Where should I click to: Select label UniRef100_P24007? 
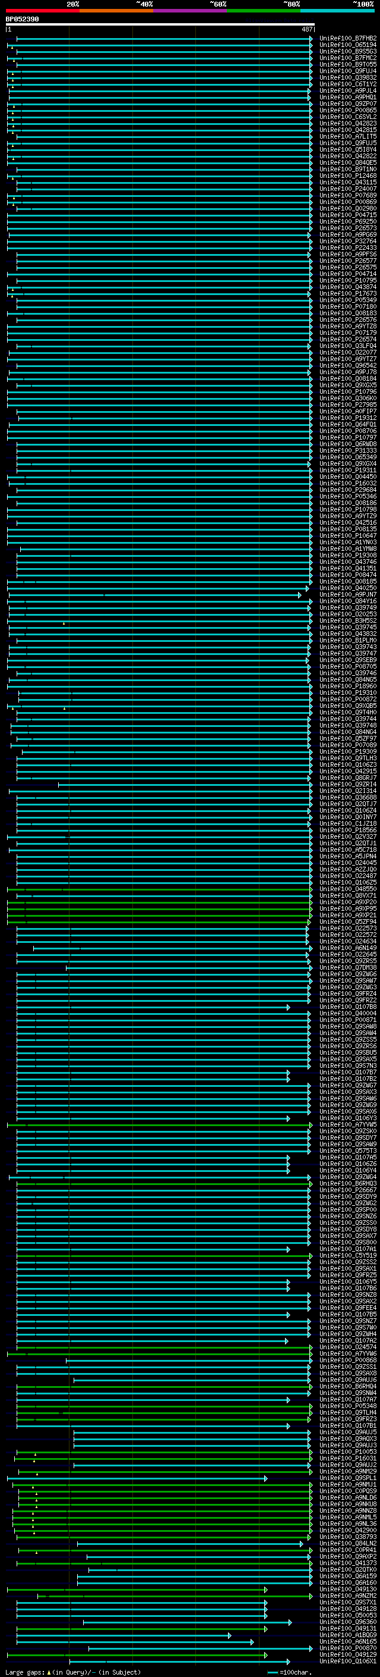click(x=348, y=189)
